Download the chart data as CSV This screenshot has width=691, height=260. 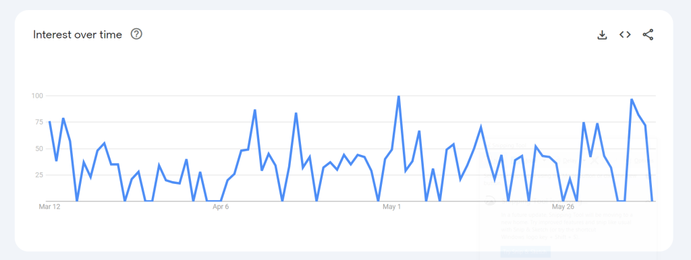coord(602,35)
